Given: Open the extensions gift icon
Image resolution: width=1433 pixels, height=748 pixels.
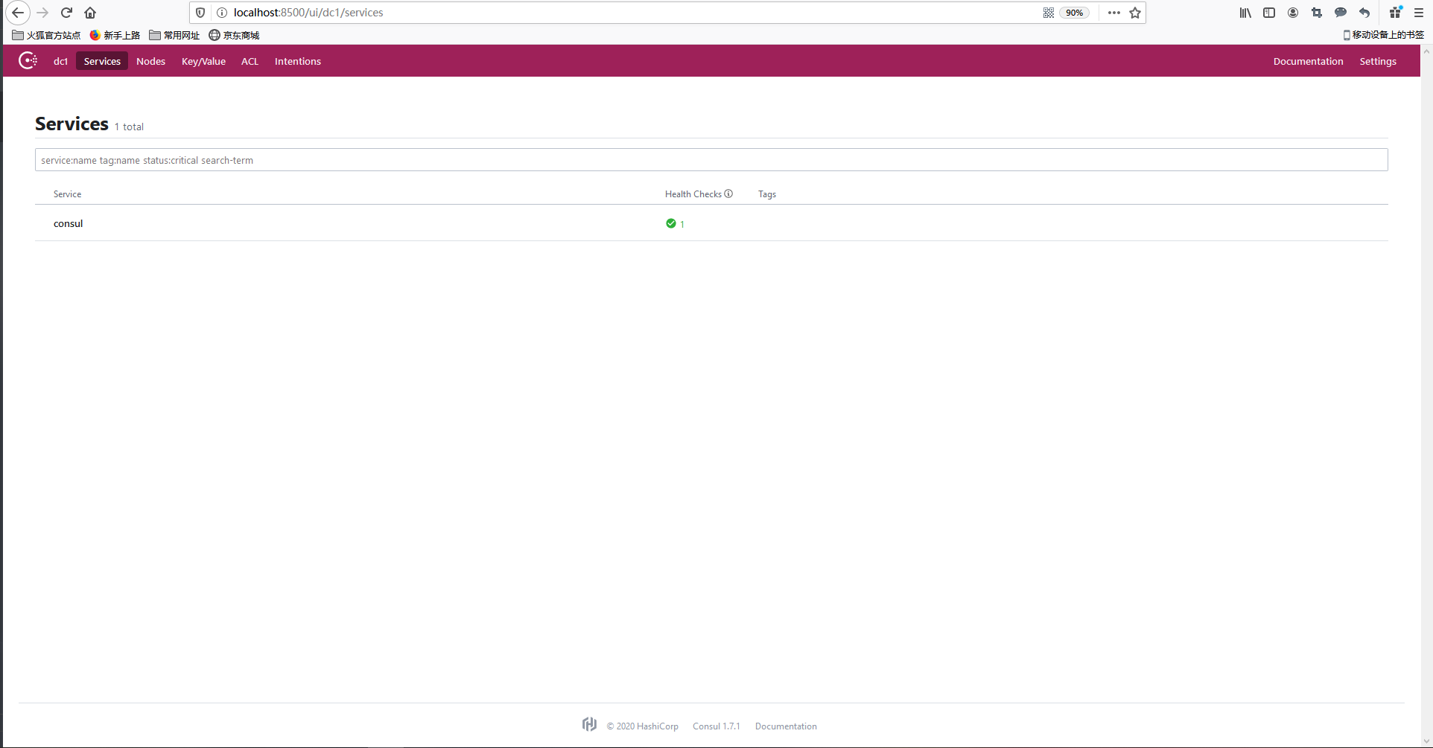Looking at the screenshot, I should tap(1396, 13).
